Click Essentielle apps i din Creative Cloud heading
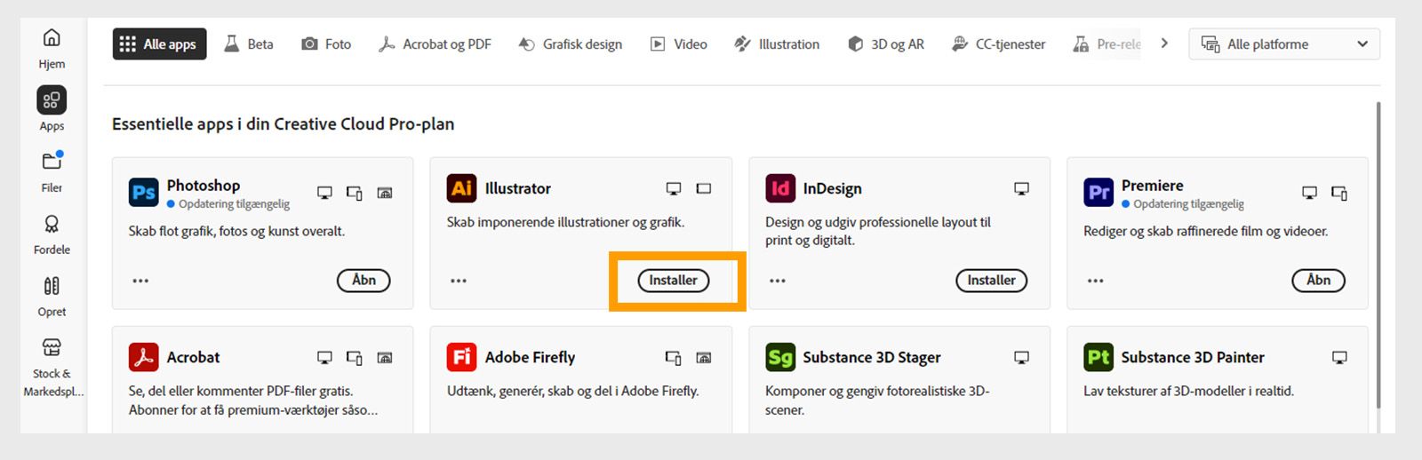This screenshot has height=460, width=1422. [x=283, y=124]
